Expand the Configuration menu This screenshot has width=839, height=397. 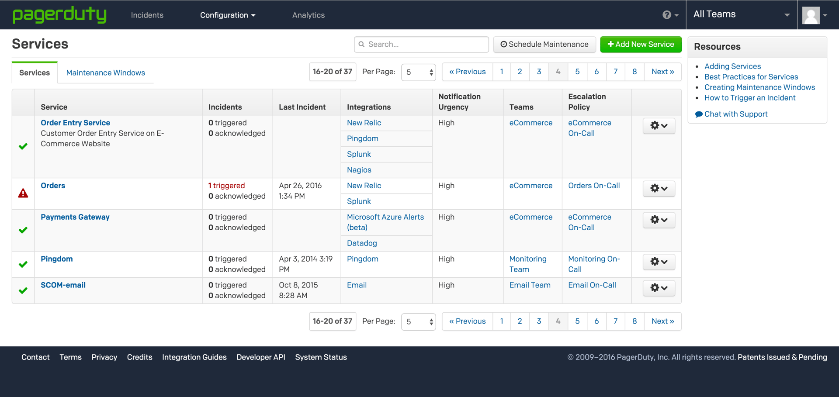click(228, 15)
